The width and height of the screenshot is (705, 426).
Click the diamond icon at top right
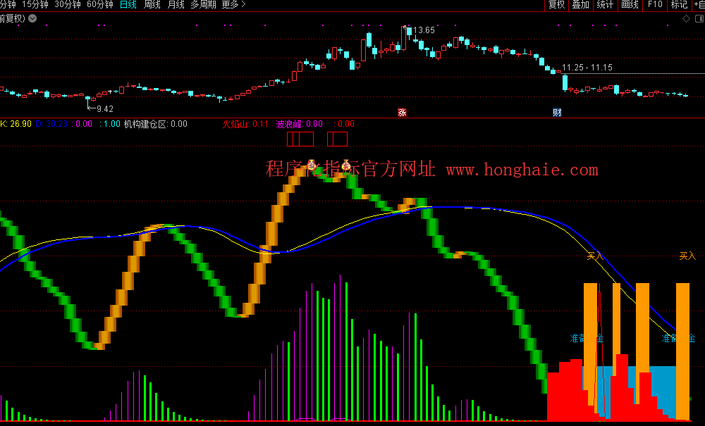click(x=686, y=18)
